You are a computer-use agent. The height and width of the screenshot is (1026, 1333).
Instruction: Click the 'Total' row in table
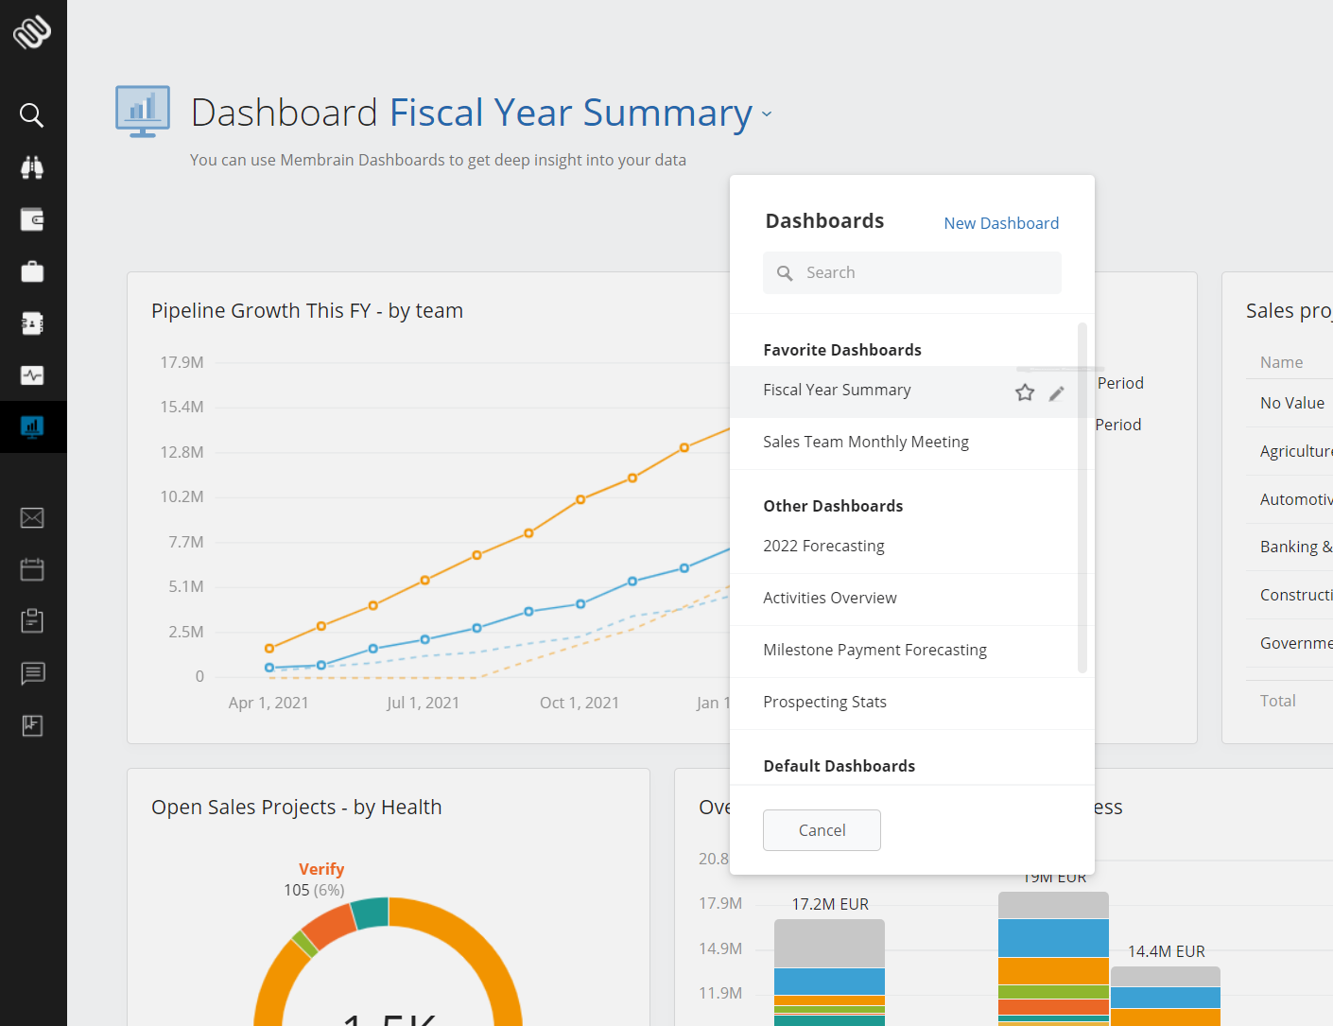pos(1290,701)
